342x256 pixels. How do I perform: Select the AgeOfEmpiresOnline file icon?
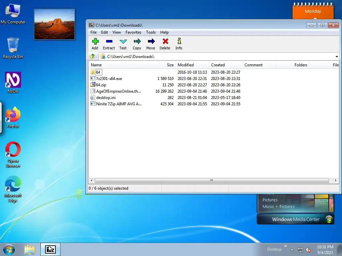(x=93, y=91)
